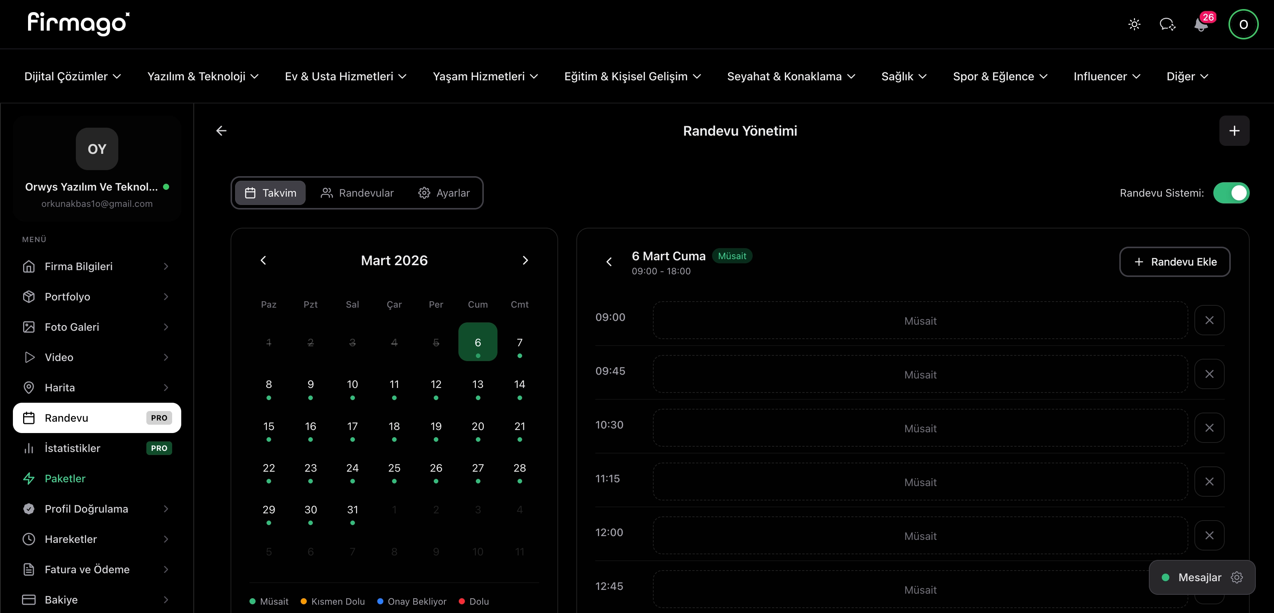Open chat bubbles icon in header

tap(1167, 24)
